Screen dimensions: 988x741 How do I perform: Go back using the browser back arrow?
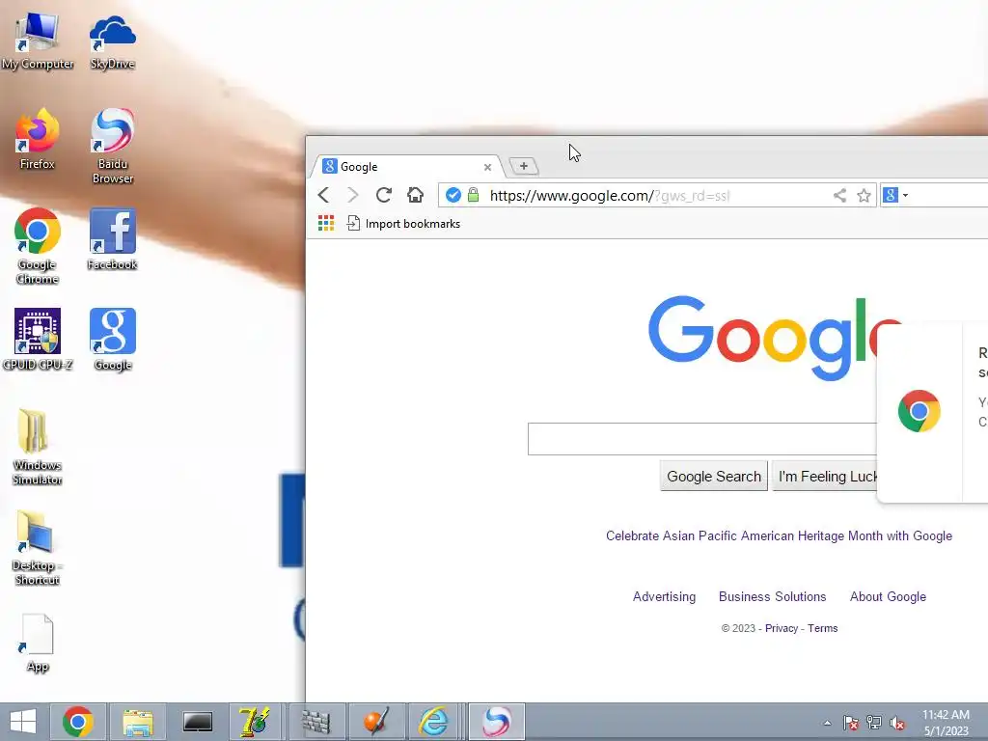click(324, 195)
